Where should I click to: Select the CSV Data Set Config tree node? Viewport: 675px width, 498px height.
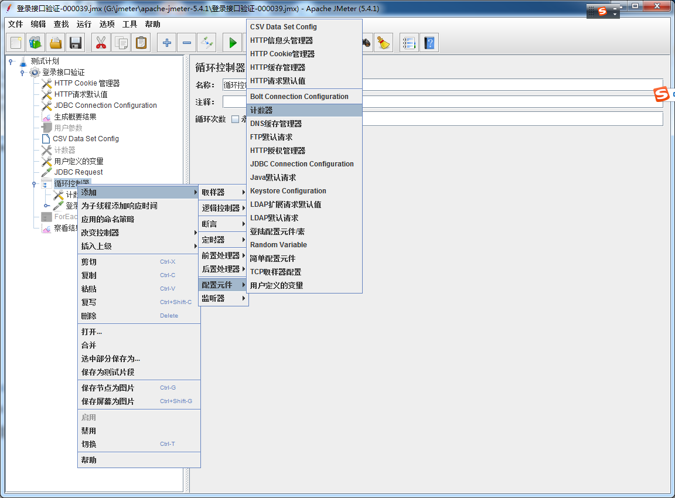(x=85, y=139)
